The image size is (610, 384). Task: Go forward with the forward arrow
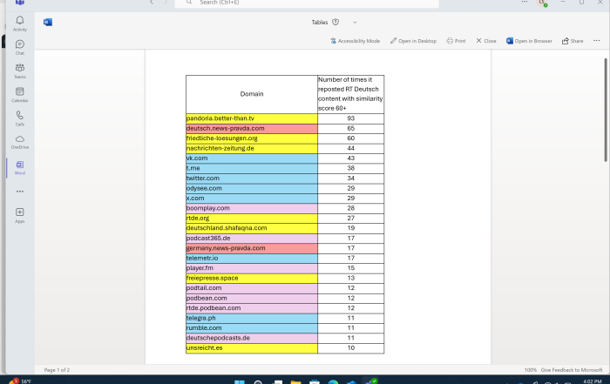pyautogui.click(x=166, y=3)
